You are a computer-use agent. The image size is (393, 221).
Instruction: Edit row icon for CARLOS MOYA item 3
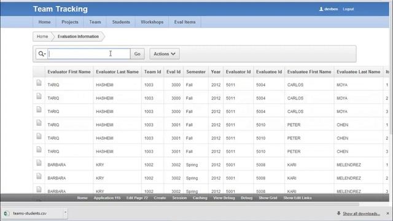pos(39,109)
